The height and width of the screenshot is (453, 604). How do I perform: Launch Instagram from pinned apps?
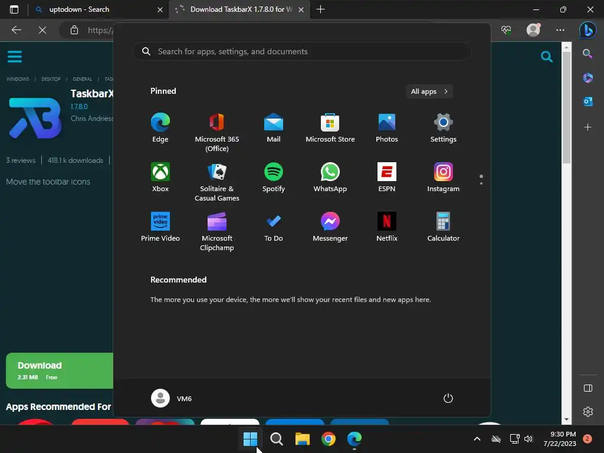444,178
